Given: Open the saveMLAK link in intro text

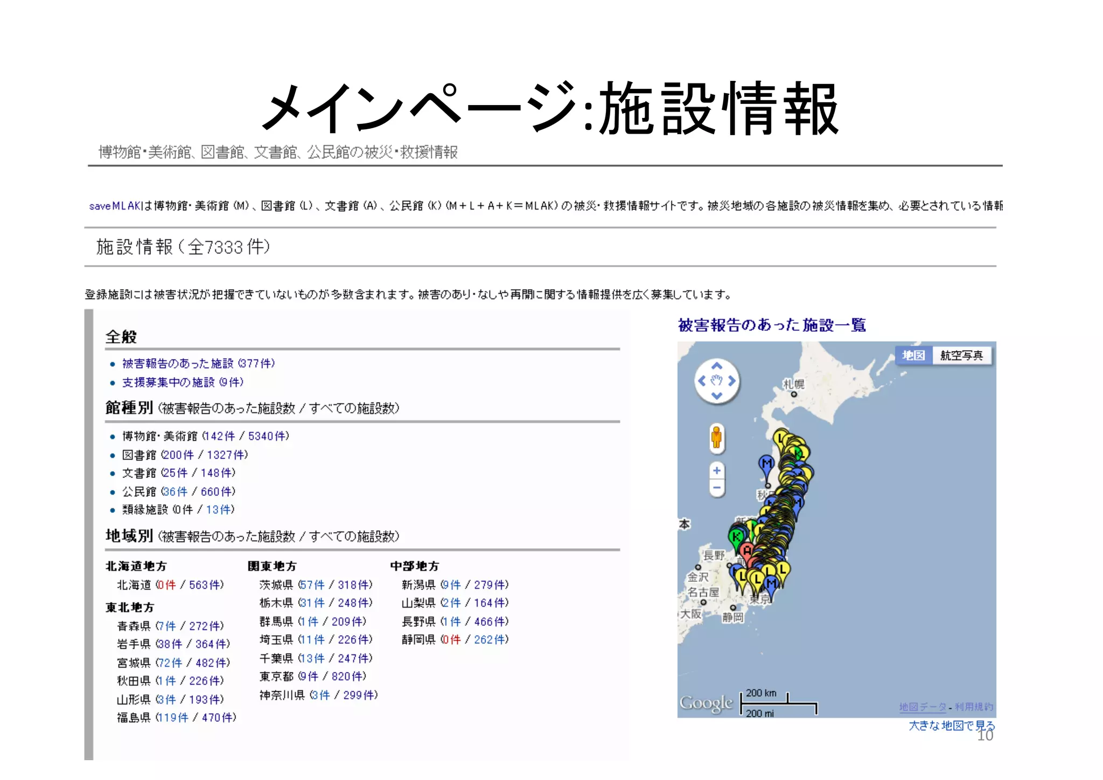Looking at the screenshot, I should click(115, 206).
